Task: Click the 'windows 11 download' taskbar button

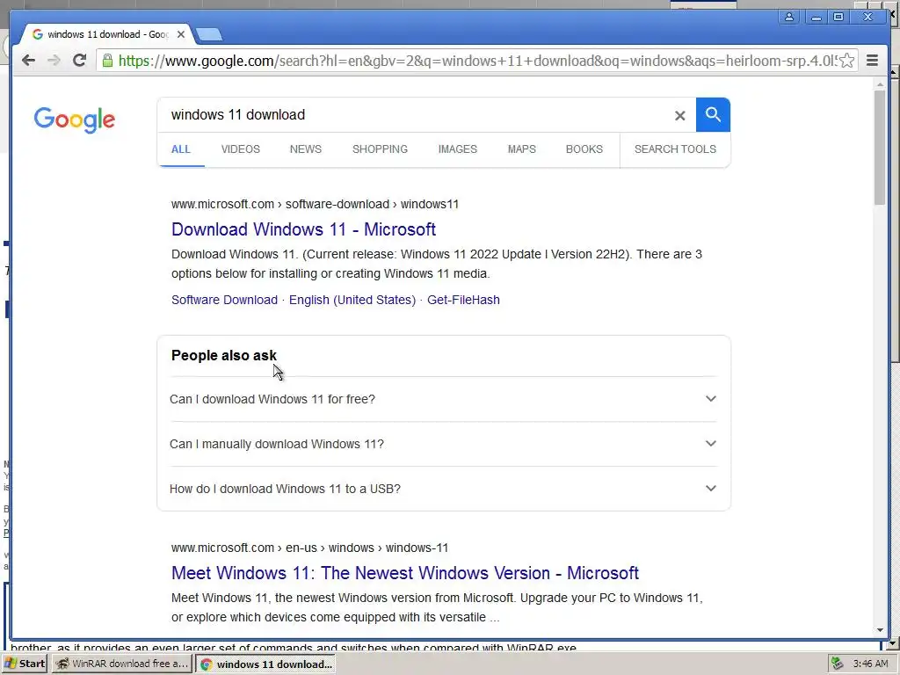Action: point(265,664)
